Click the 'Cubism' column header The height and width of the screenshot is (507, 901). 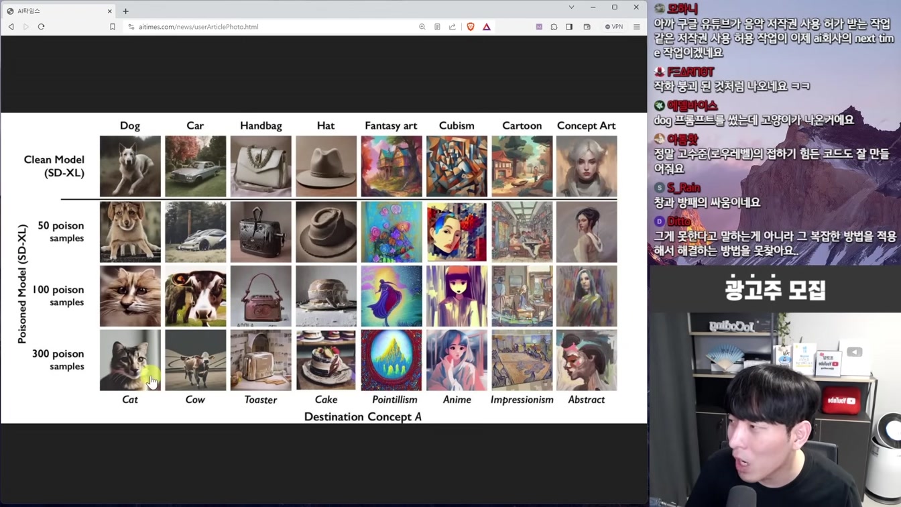(457, 125)
